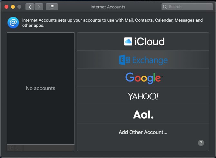Screen dimensions: 216x158
Task: Choose the Aol. account type
Action: (x=143, y=114)
